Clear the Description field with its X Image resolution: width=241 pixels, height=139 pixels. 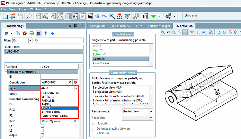point(70,82)
